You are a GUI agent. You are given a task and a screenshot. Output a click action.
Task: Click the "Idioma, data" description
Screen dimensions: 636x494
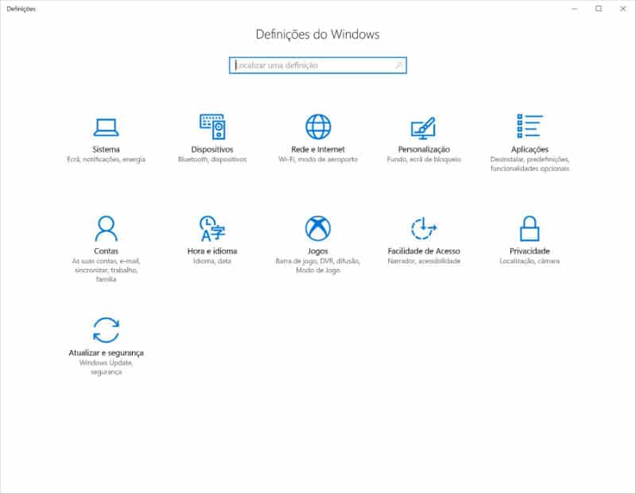tap(212, 261)
